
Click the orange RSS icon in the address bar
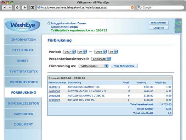coord(132,7)
